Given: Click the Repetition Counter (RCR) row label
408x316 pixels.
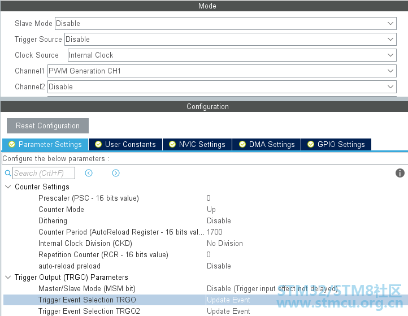Looking at the screenshot, I should (x=103, y=254).
